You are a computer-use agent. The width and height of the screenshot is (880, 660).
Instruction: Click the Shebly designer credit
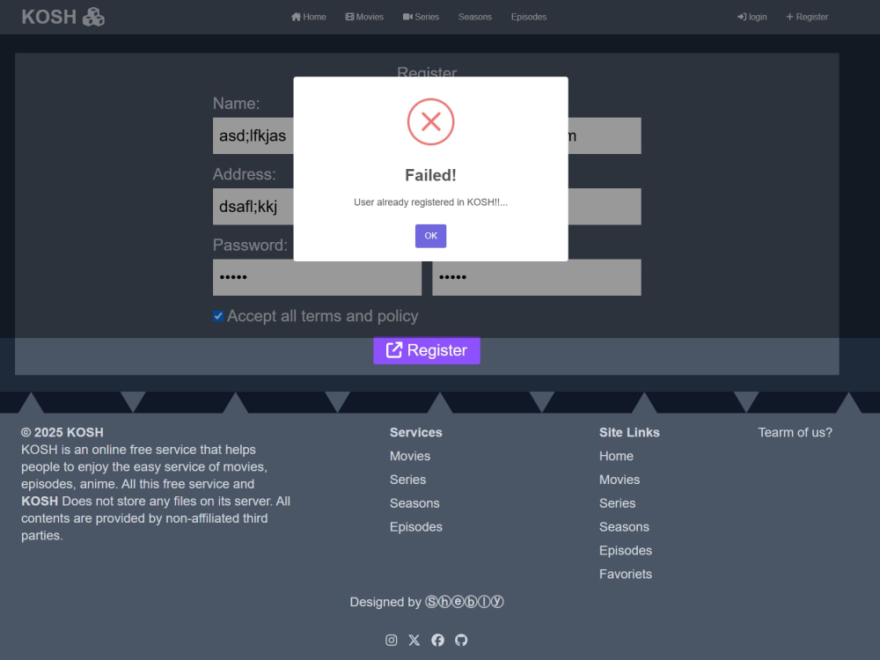465,602
